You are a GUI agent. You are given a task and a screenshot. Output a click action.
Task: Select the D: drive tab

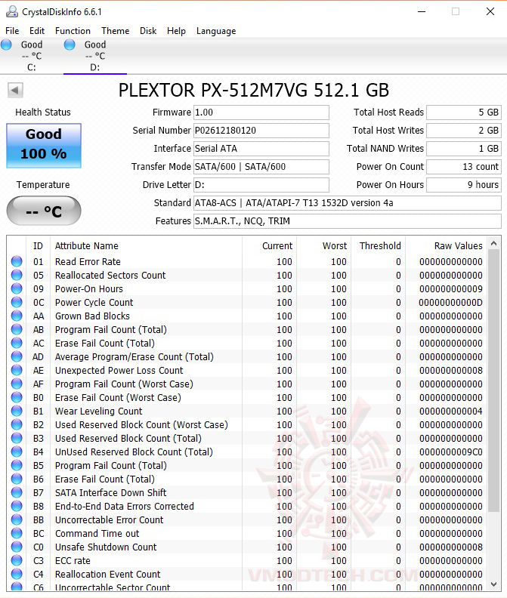tap(95, 56)
